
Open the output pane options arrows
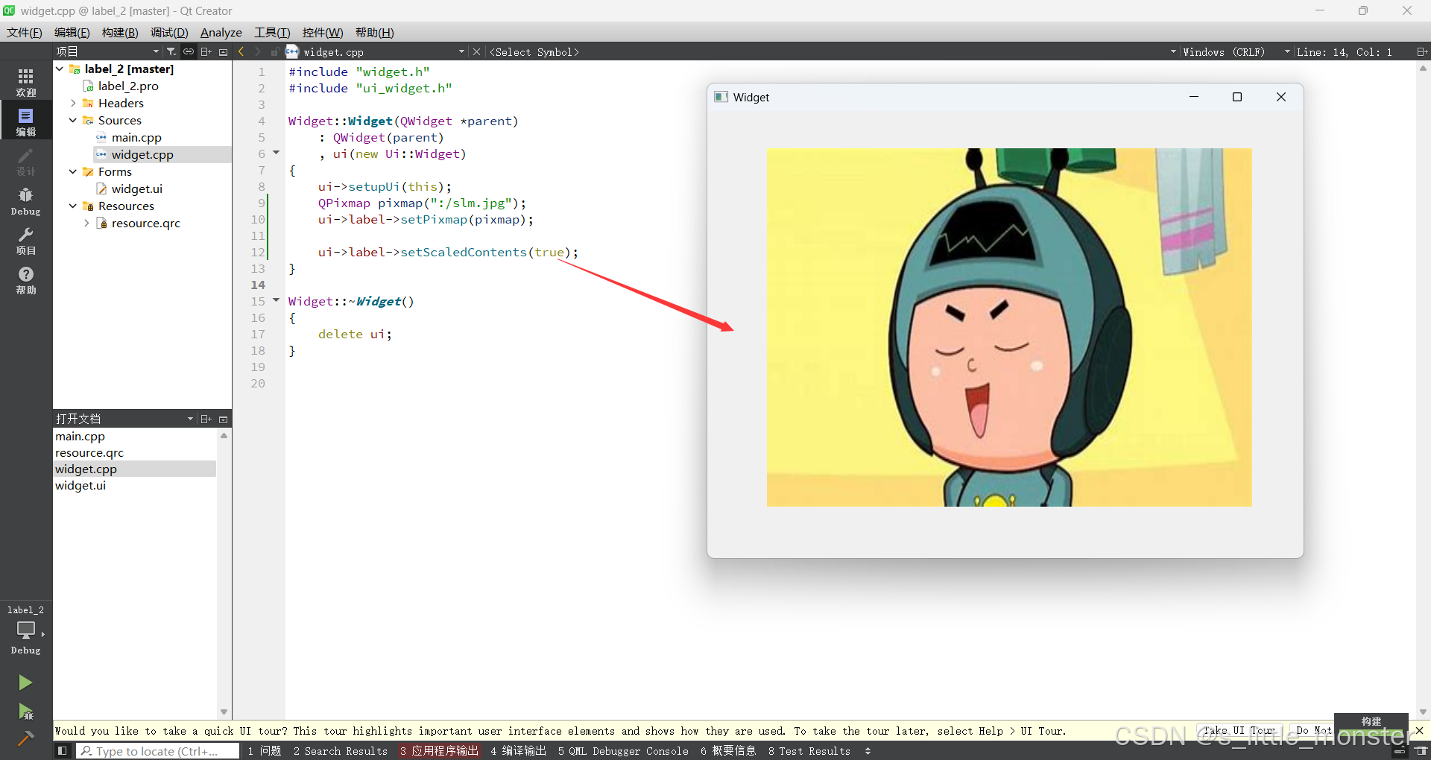point(868,751)
